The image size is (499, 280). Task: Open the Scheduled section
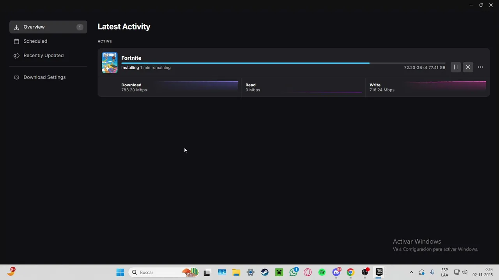tap(48, 41)
